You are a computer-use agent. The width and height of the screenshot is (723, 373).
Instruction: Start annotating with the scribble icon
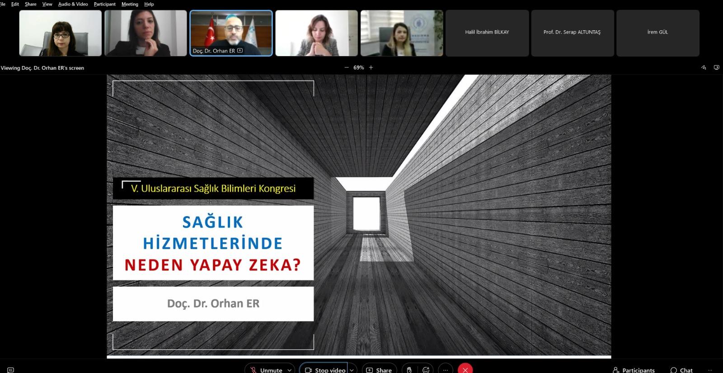(704, 67)
